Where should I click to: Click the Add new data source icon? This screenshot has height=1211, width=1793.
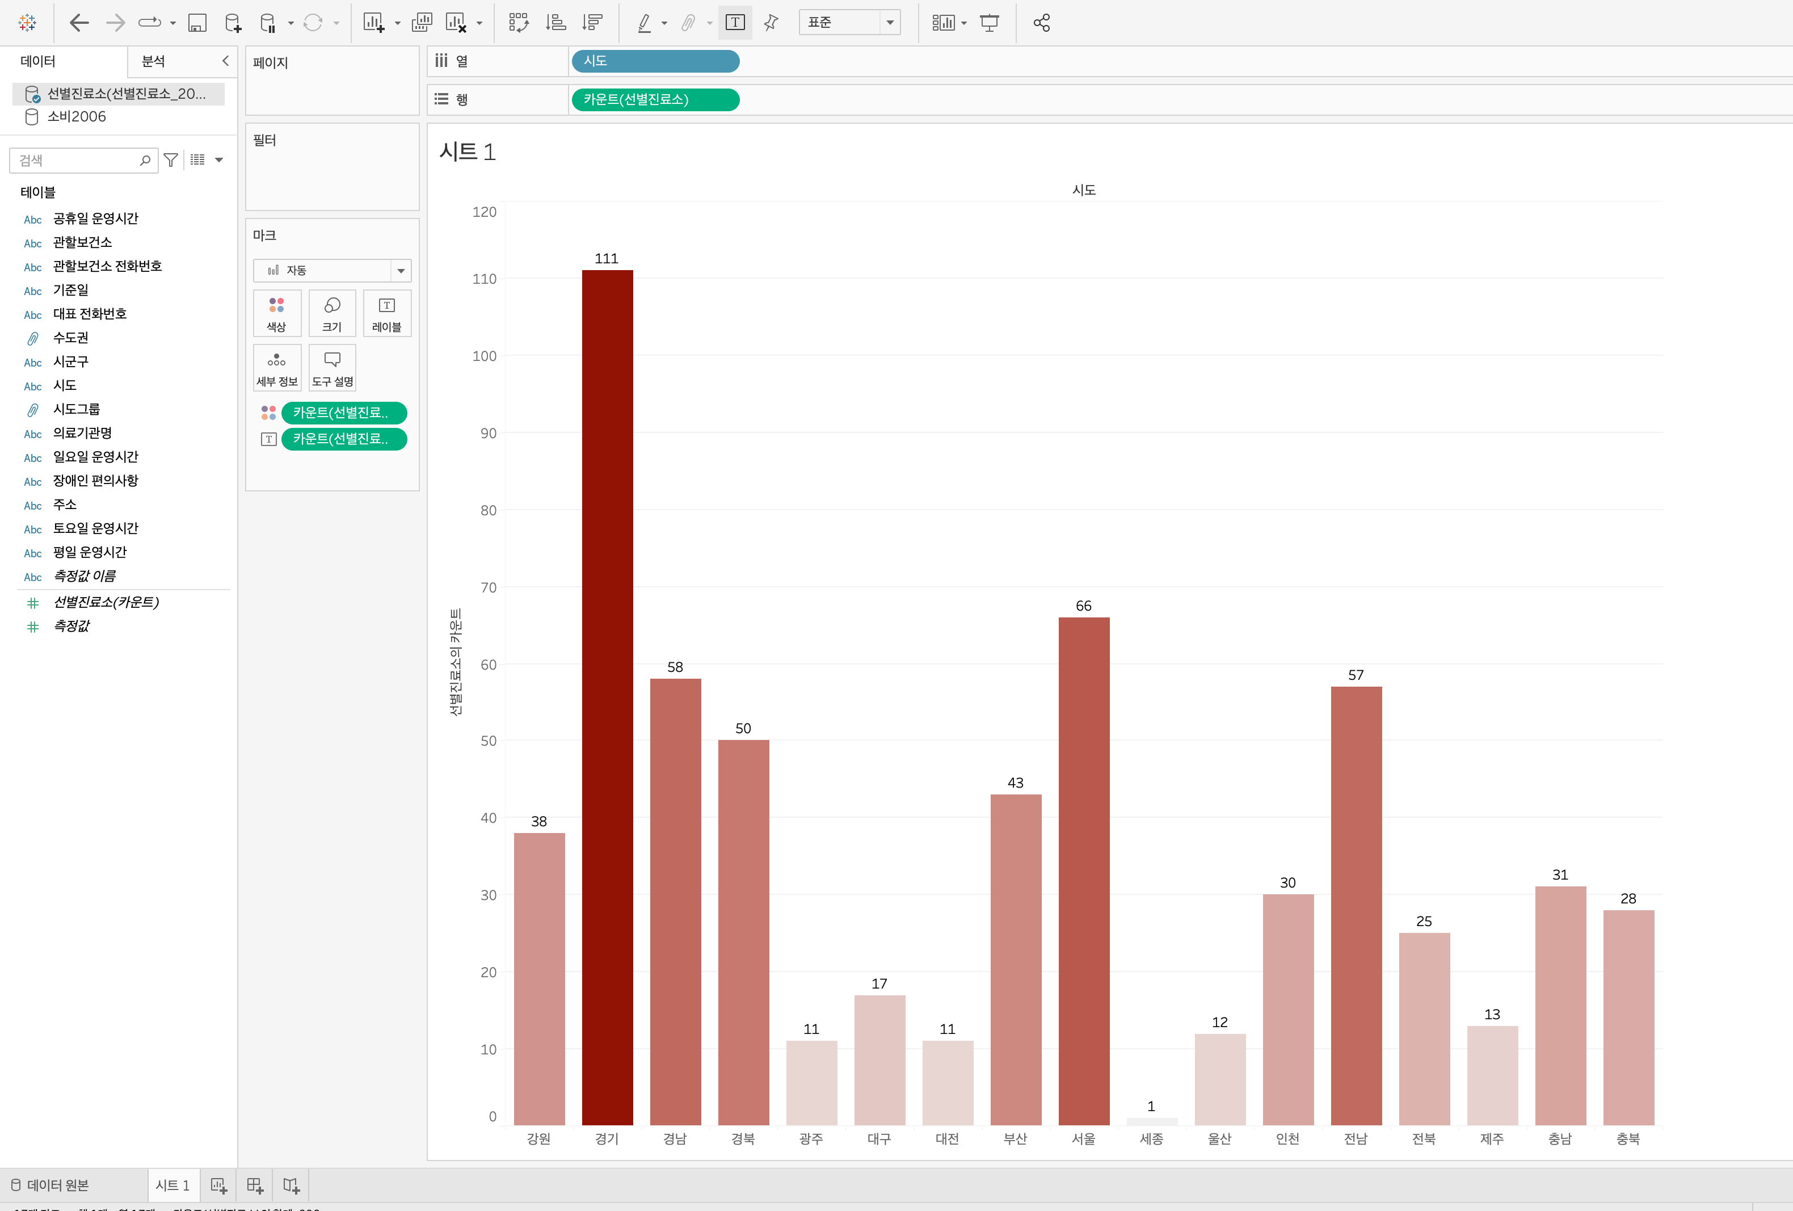[x=233, y=23]
